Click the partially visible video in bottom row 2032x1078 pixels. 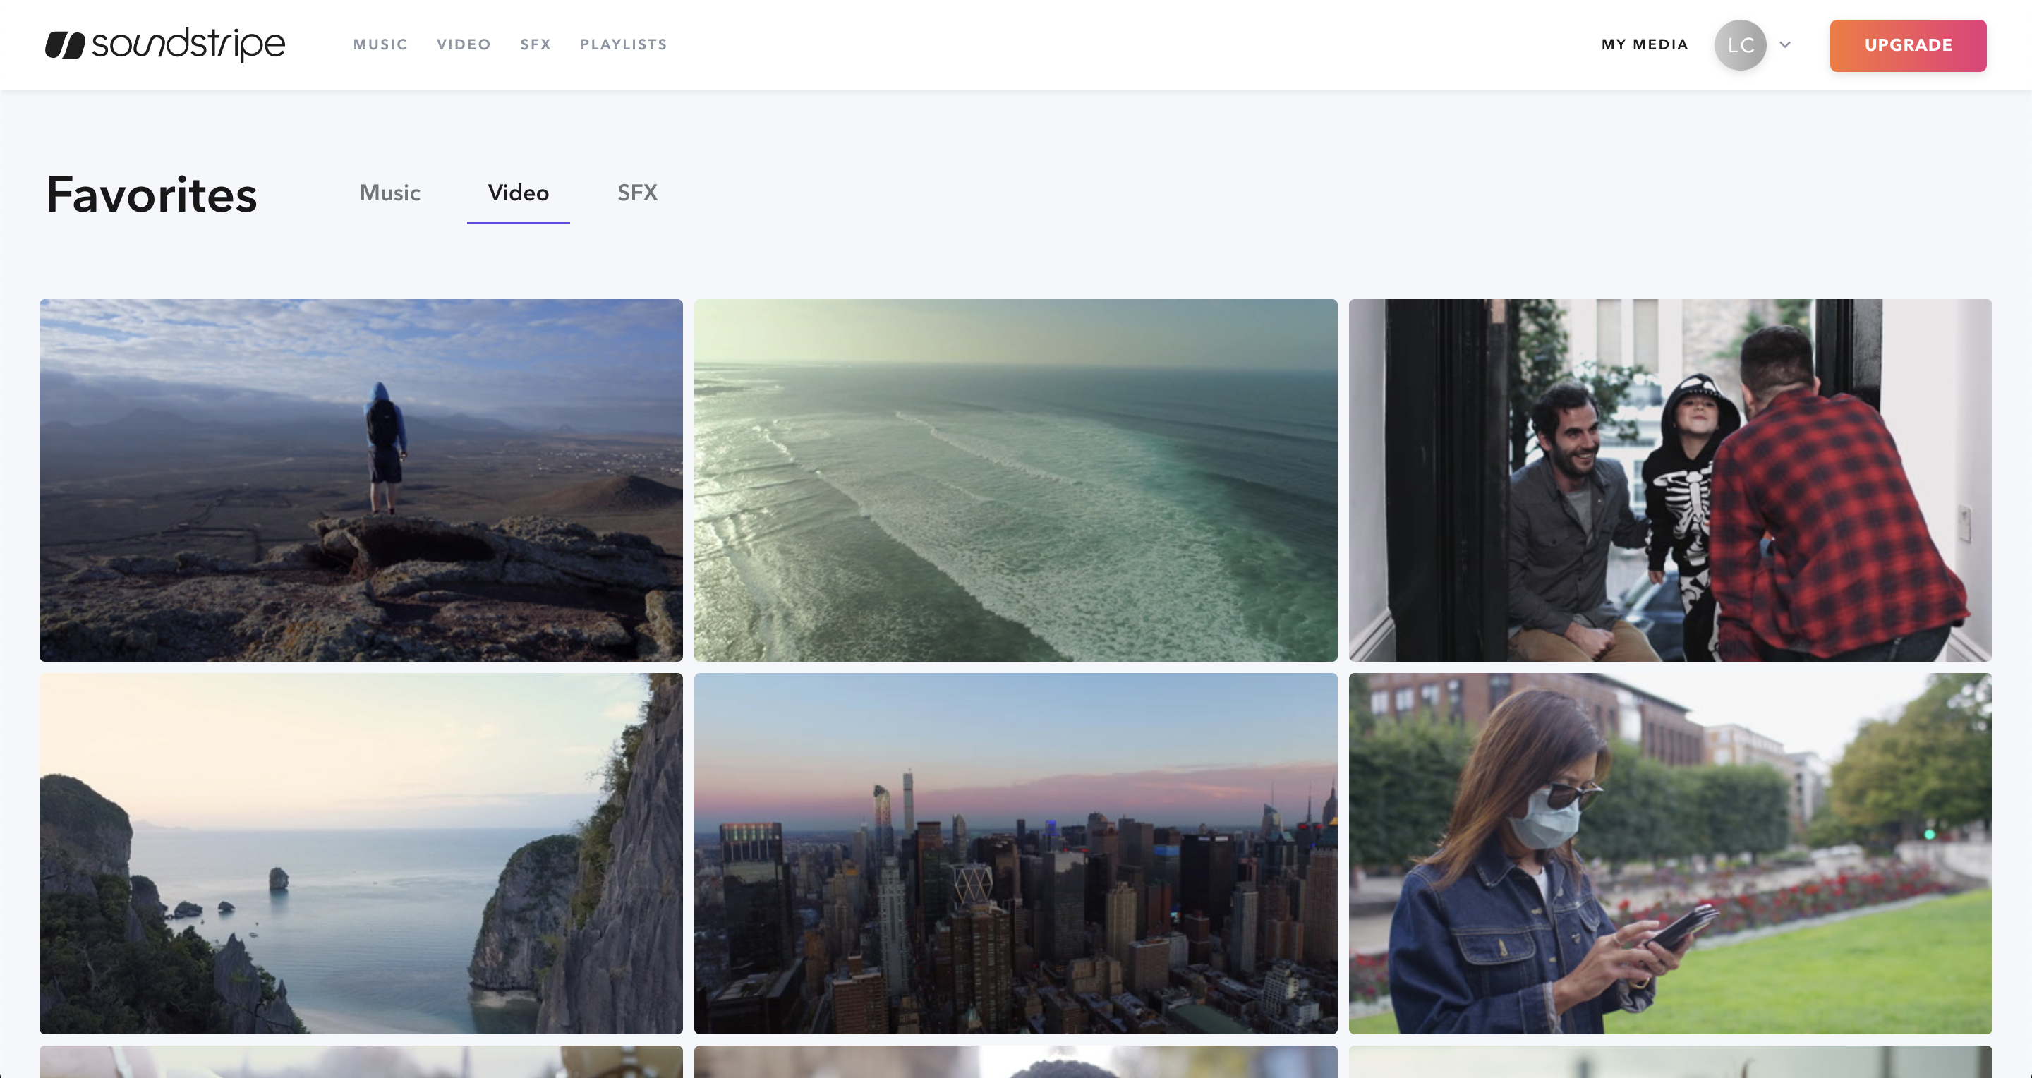click(x=361, y=1065)
